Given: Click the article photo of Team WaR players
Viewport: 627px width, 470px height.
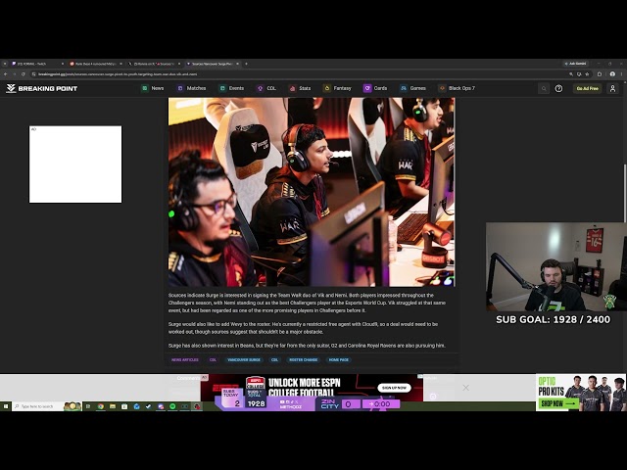Looking at the screenshot, I should 312,192.
